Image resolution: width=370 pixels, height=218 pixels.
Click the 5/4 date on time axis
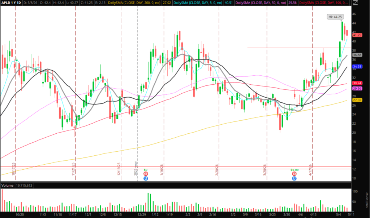coord(339,214)
